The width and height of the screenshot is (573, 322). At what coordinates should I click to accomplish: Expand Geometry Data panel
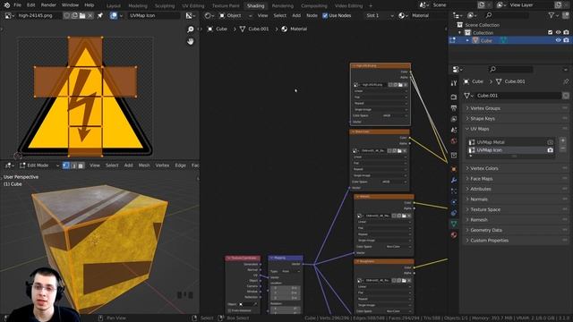point(516,230)
